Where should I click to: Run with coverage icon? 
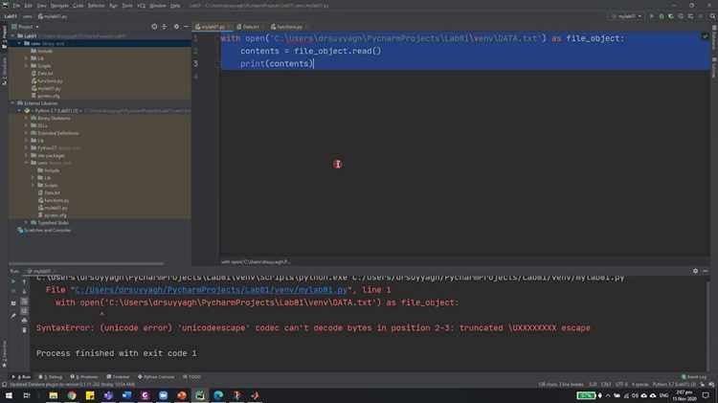click(x=671, y=16)
